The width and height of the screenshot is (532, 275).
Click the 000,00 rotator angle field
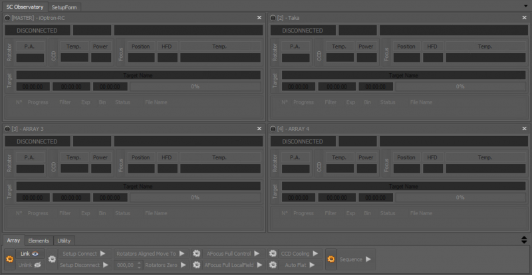(x=126, y=265)
